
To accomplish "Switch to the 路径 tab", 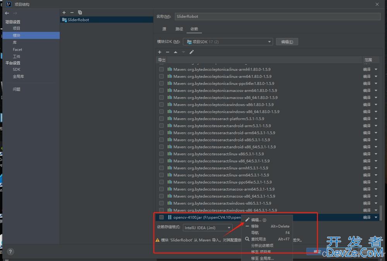I will (x=179, y=29).
